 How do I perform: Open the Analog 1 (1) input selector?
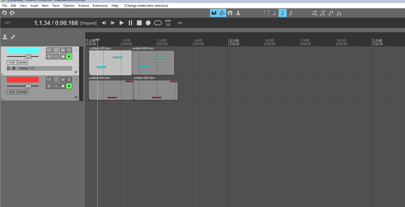pos(45,68)
